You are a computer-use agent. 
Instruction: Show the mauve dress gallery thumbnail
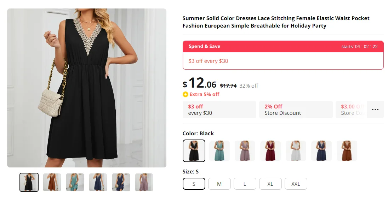pyautogui.click(x=144, y=182)
